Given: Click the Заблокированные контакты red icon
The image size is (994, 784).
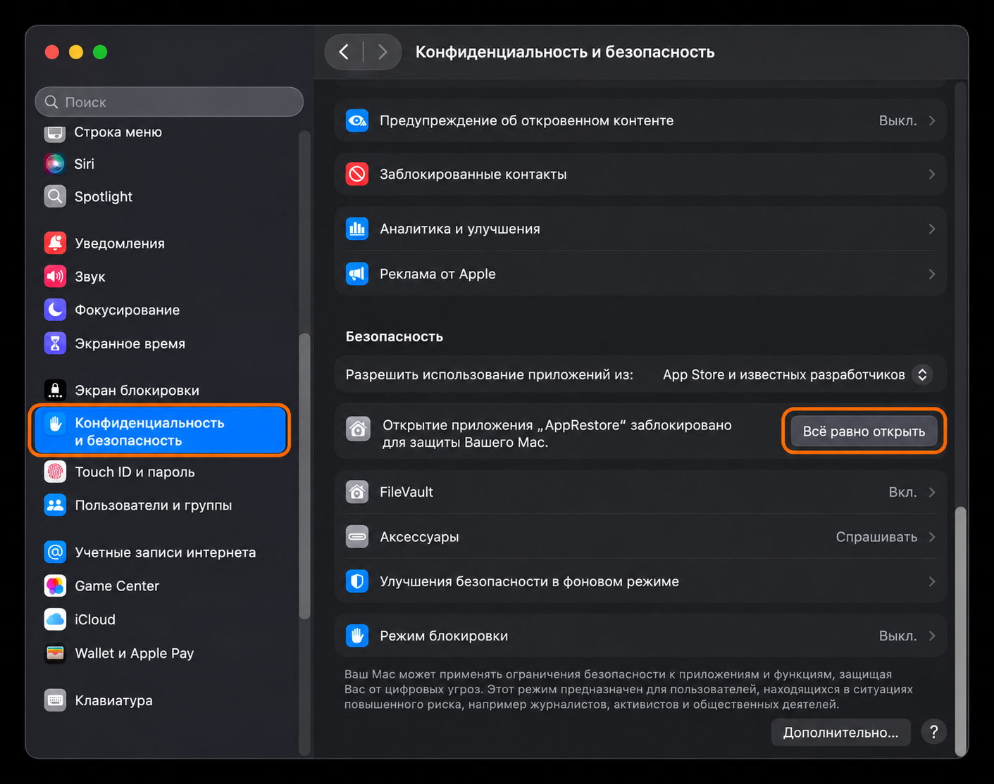Looking at the screenshot, I should (x=357, y=174).
